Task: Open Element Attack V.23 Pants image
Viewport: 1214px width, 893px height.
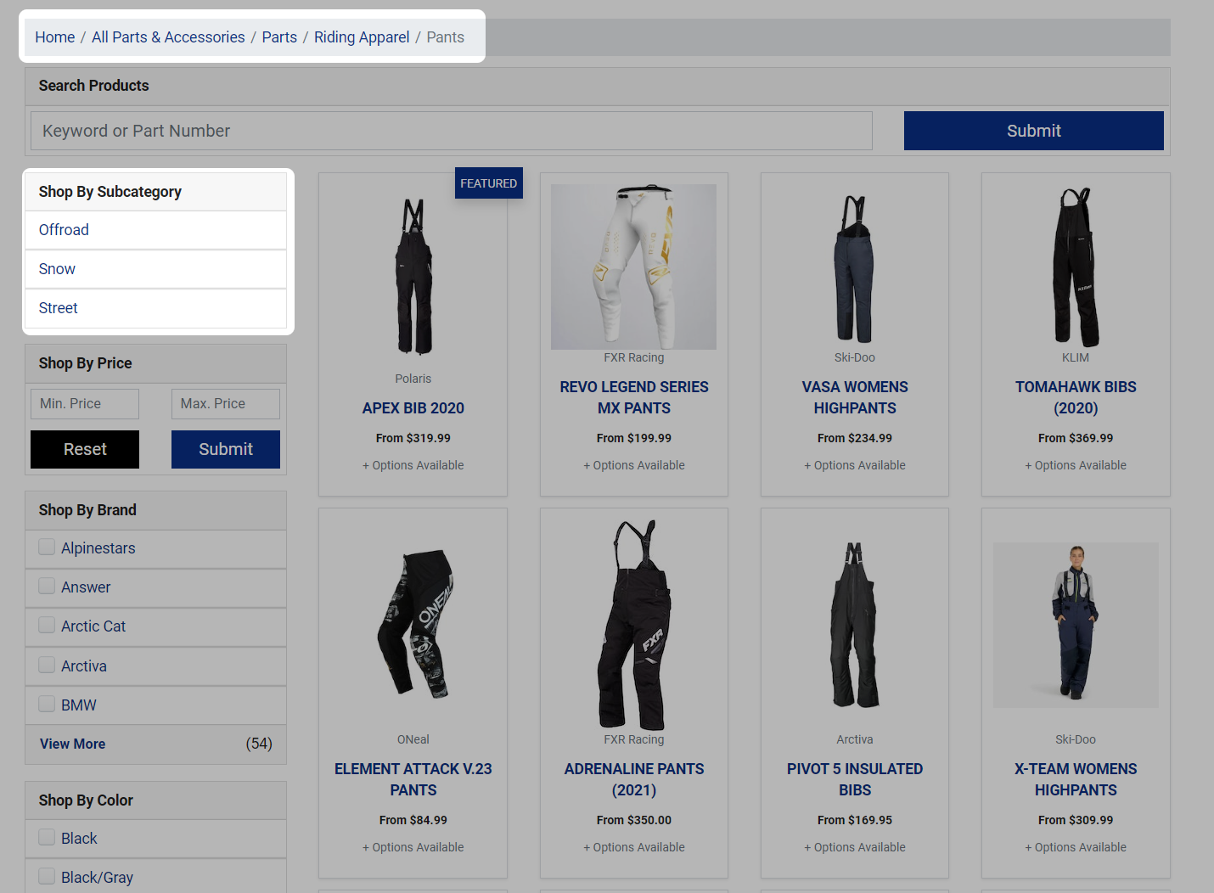Action: (413, 624)
